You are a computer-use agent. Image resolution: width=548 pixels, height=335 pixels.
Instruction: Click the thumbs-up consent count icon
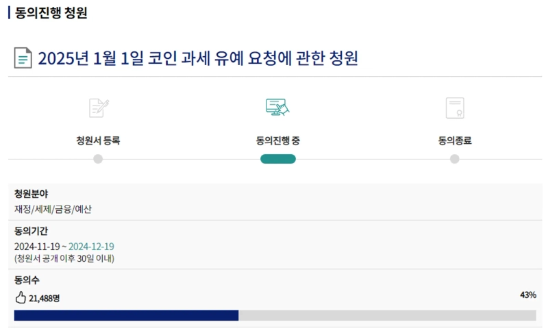[21, 297]
